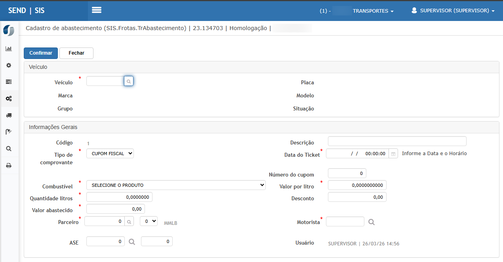Open the truck fleet icon in sidebar
The image size is (503, 262).
(x=8, y=115)
